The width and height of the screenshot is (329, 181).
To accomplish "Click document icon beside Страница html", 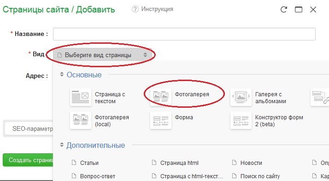I will [154, 163].
